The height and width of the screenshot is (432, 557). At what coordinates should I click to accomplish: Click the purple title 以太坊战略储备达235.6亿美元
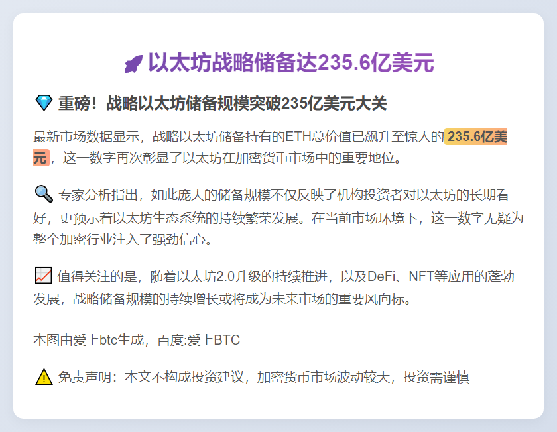(x=290, y=64)
